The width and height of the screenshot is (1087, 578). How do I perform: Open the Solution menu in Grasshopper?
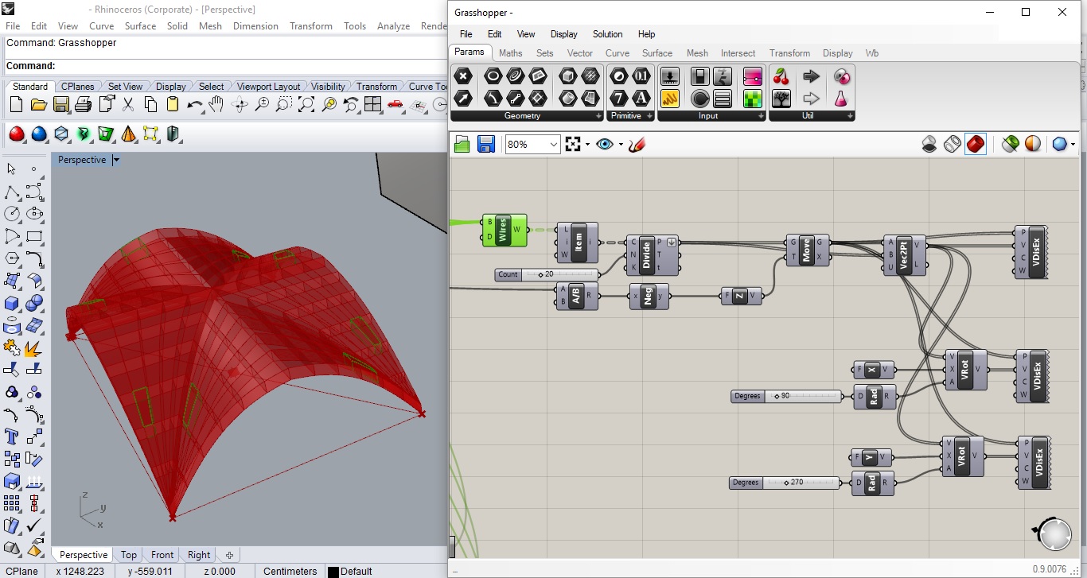click(x=607, y=34)
